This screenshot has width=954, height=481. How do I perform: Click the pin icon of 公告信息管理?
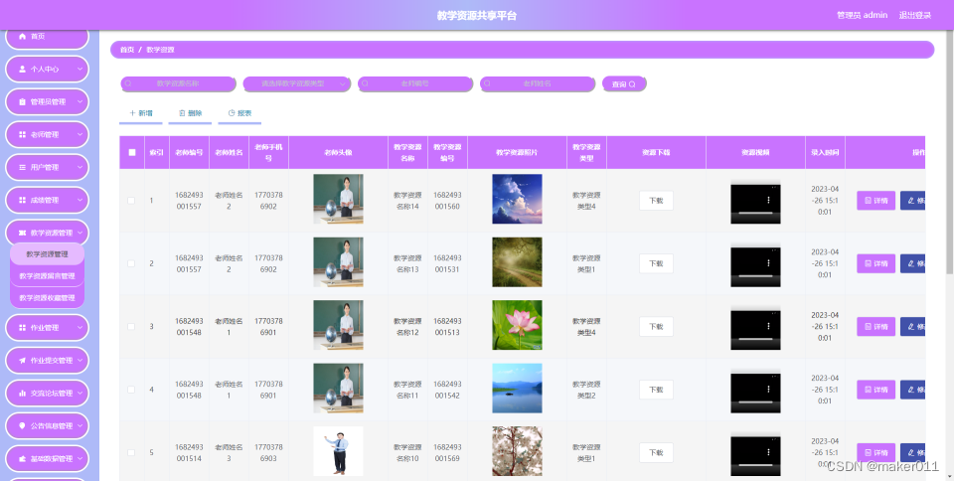point(23,425)
